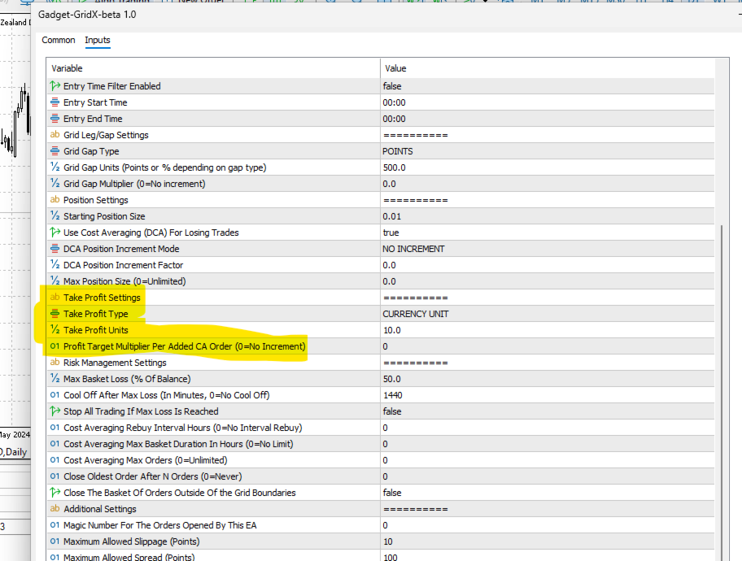This screenshot has height=561, width=742.
Task: Select the Inputs tab
Action: [x=98, y=40]
